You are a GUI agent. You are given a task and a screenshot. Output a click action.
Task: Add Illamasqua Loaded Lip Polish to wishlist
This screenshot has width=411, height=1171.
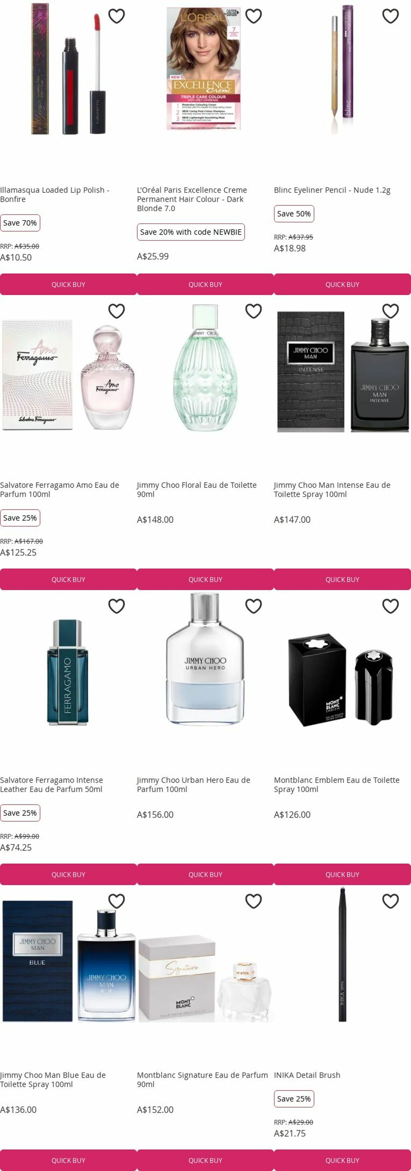tap(116, 16)
